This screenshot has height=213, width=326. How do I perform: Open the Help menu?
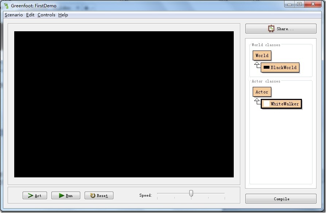coord(63,15)
